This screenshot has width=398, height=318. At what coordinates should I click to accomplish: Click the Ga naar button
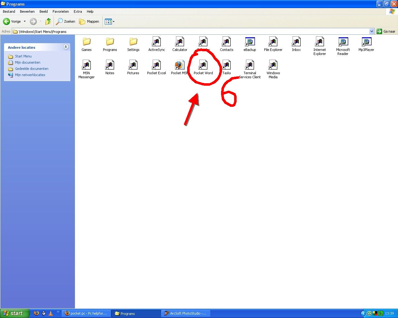click(x=386, y=31)
